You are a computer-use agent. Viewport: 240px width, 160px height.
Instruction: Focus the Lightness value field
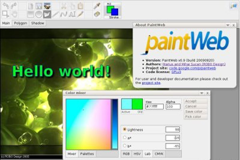click(x=173, y=130)
